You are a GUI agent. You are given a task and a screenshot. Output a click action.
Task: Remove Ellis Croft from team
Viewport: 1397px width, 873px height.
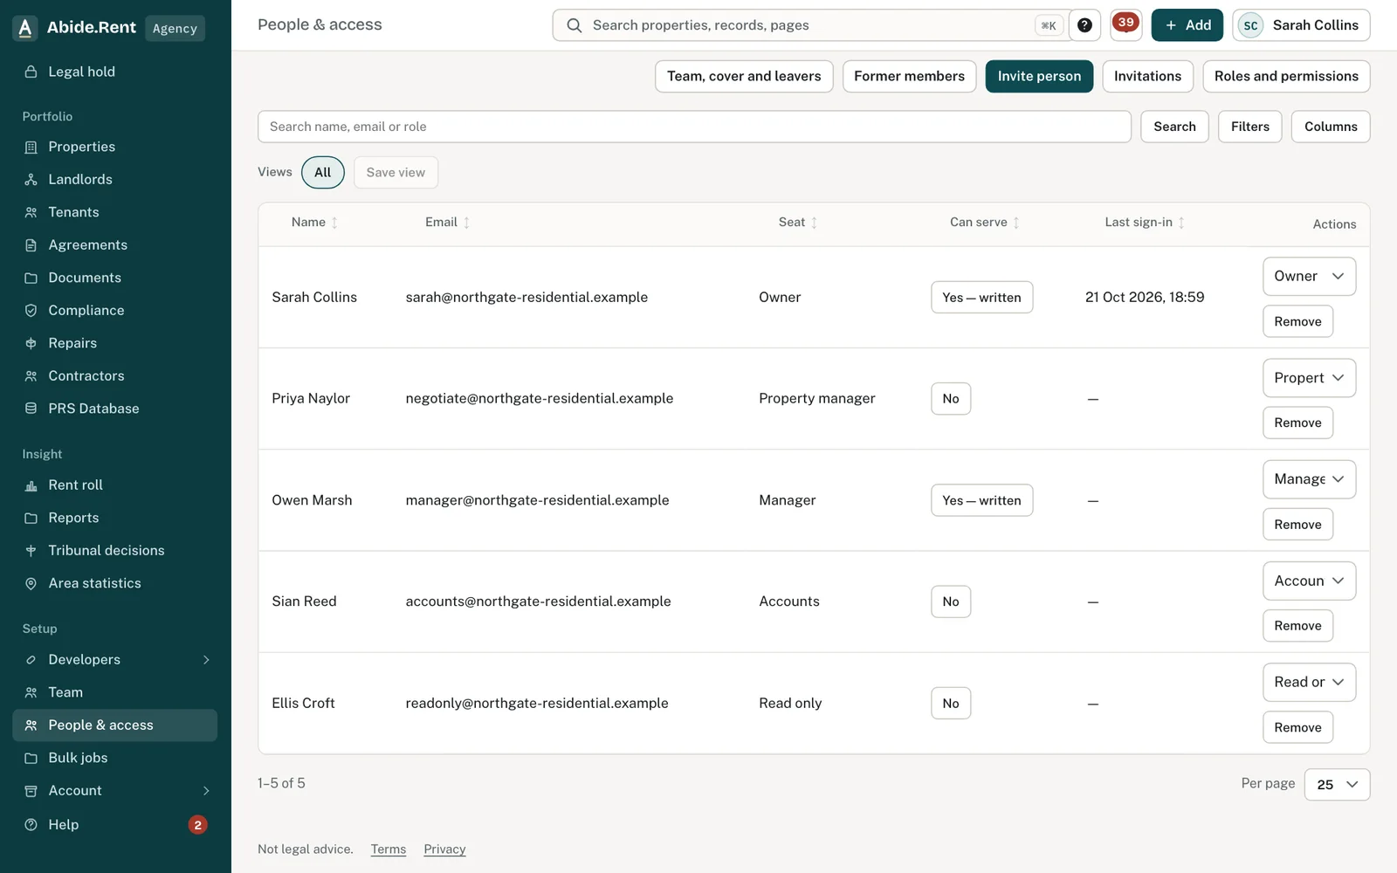click(x=1297, y=727)
